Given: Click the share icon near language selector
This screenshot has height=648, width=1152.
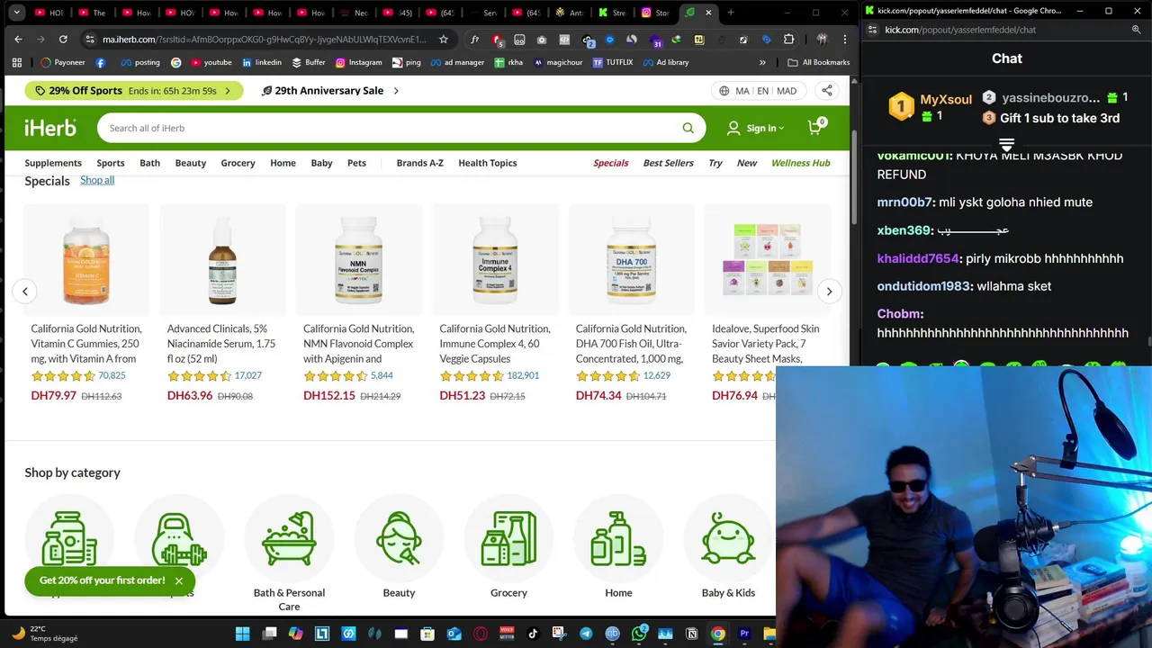Looking at the screenshot, I should tap(826, 90).
